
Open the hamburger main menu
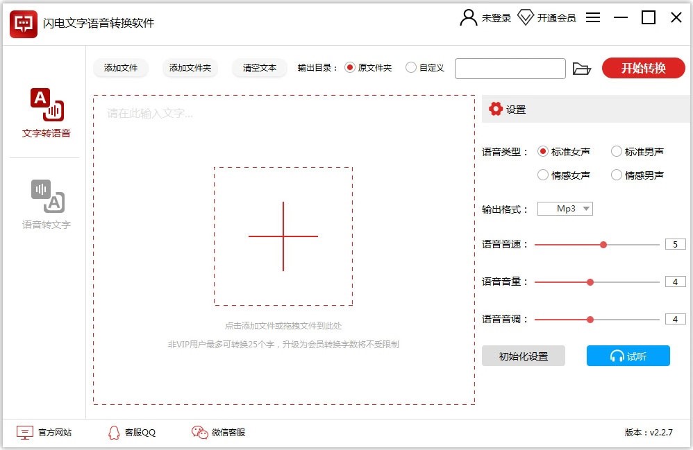pos(593,17)
